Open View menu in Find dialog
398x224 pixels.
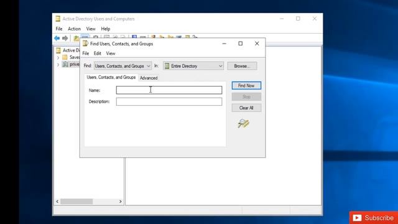111,54
